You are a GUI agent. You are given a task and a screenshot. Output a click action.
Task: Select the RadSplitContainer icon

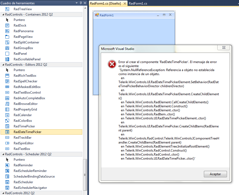(x=7, y=42)
